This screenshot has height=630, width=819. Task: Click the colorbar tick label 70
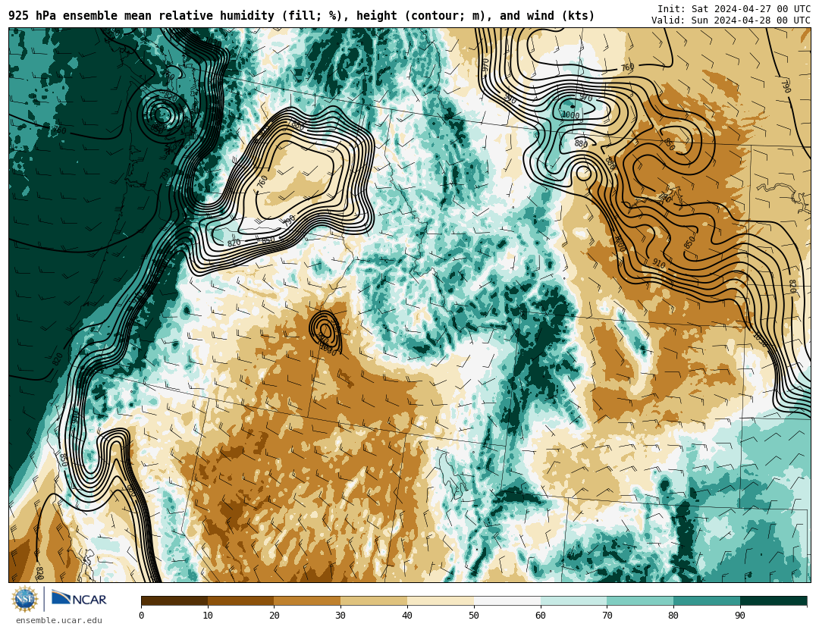pyautogui.click(x=607, y=616)
